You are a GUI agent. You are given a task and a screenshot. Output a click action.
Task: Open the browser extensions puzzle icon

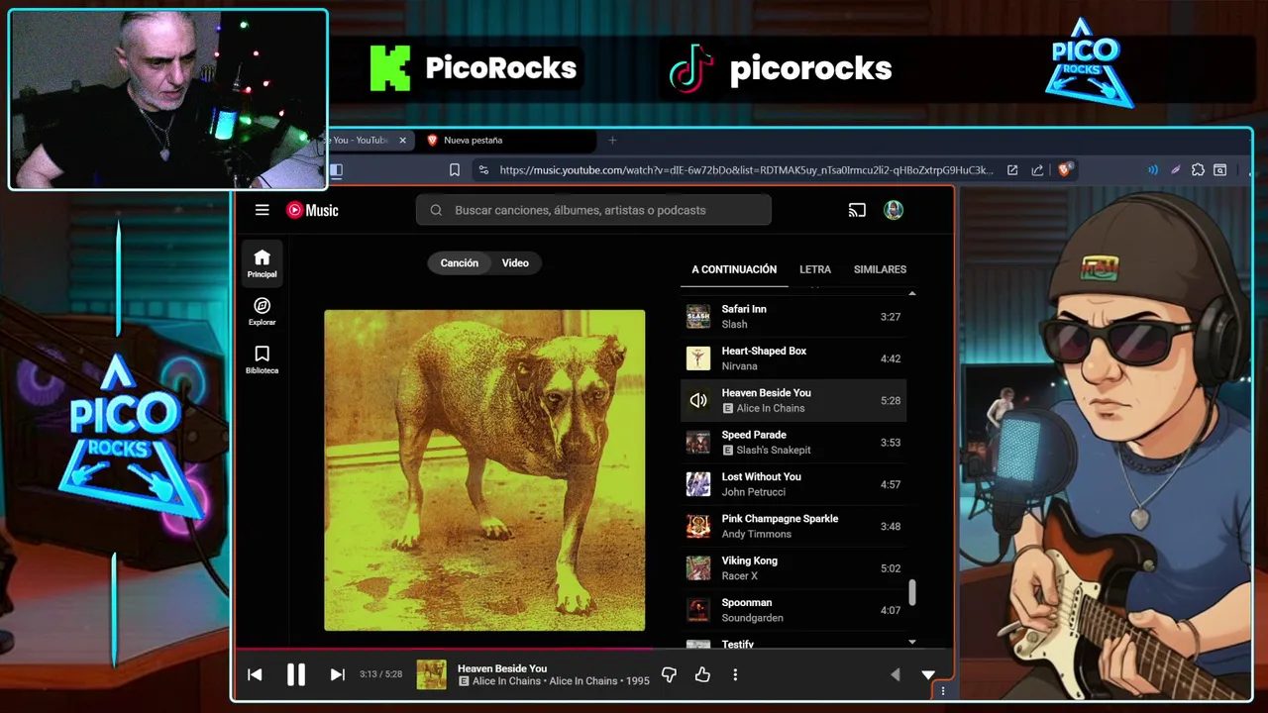coord(1198,170)
